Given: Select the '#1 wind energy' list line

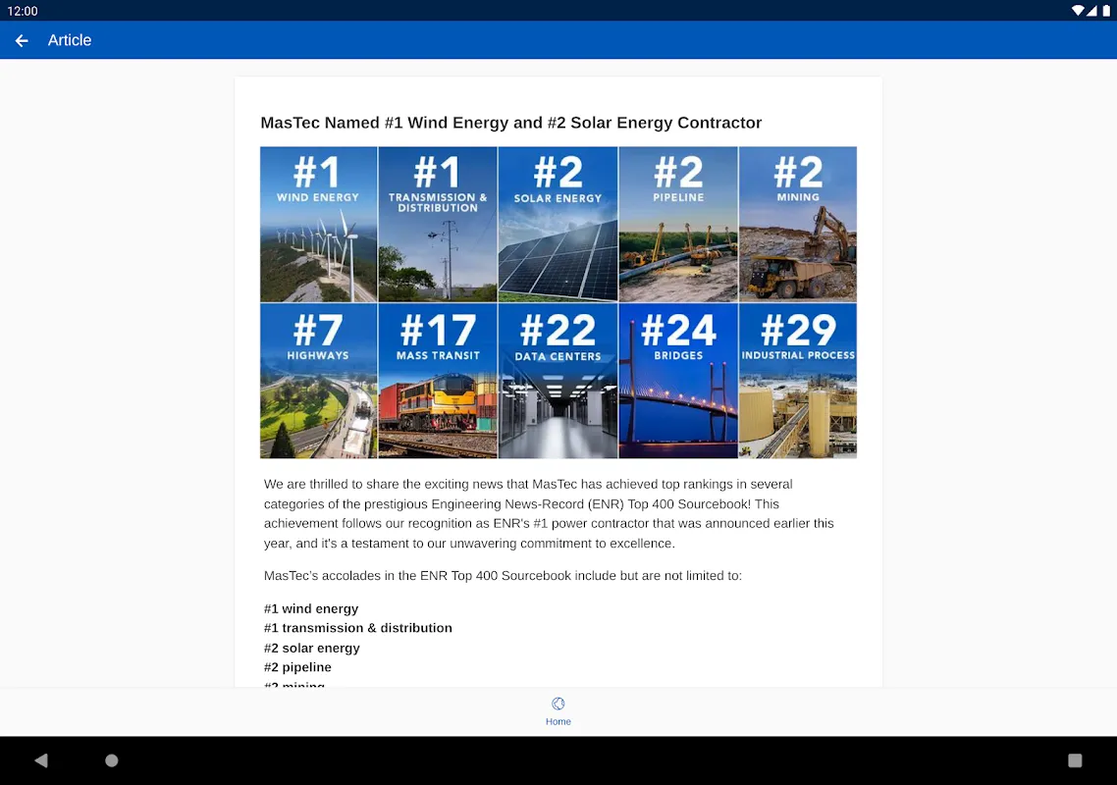Looking at the screenshot, I should click(x=311, y=608).
